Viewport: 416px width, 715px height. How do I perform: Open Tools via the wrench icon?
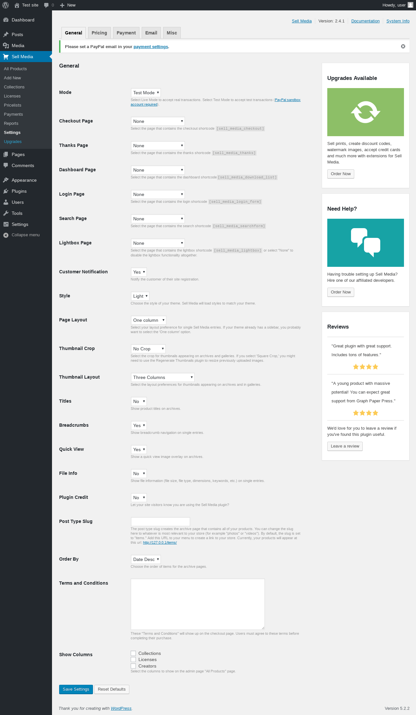click(x=6, y=213)
